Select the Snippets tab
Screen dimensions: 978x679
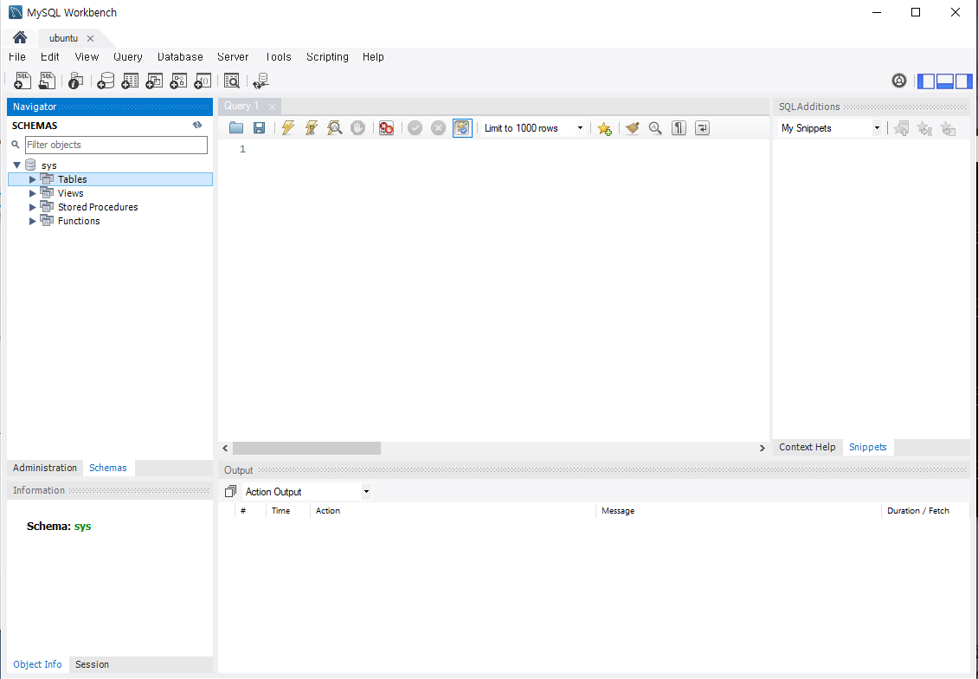click(867, 447)
